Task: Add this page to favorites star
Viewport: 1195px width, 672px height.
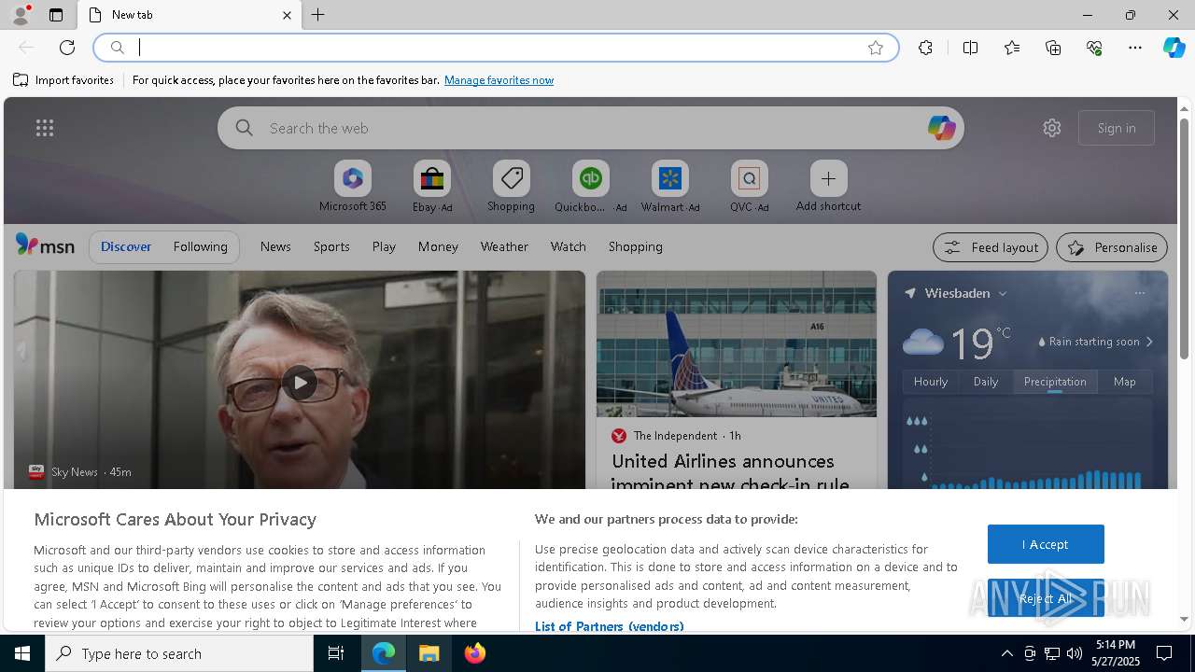Action: (876, 48)
